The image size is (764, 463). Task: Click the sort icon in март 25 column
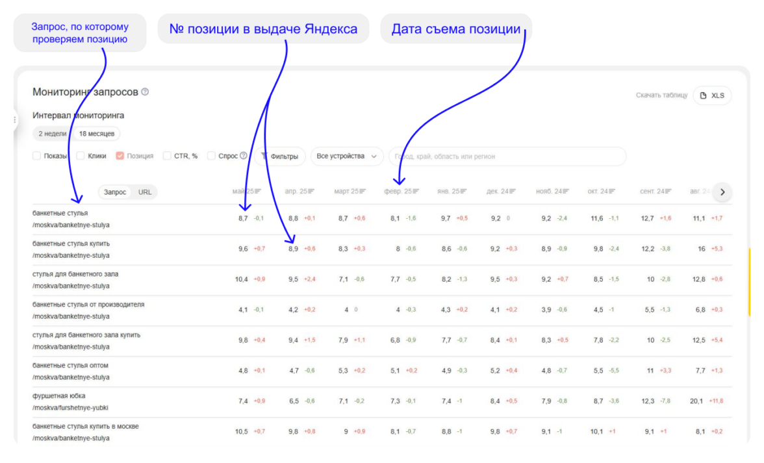362,192
